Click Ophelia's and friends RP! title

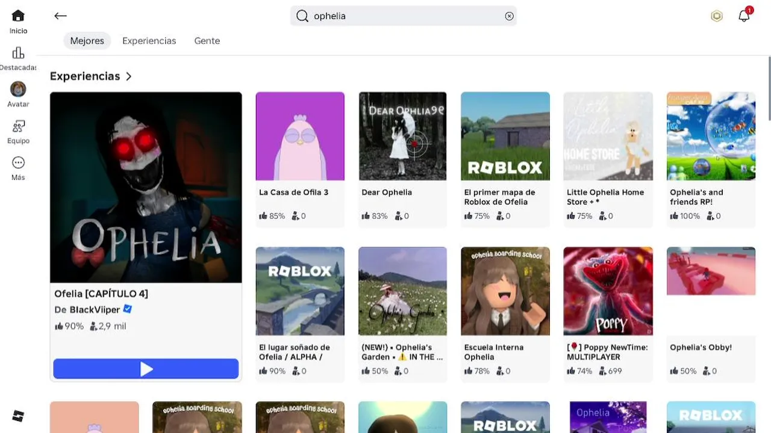click(697, 197)
